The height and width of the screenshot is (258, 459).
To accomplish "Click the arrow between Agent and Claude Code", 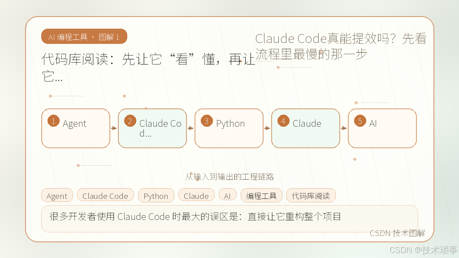I will click(x=114, y=128).
